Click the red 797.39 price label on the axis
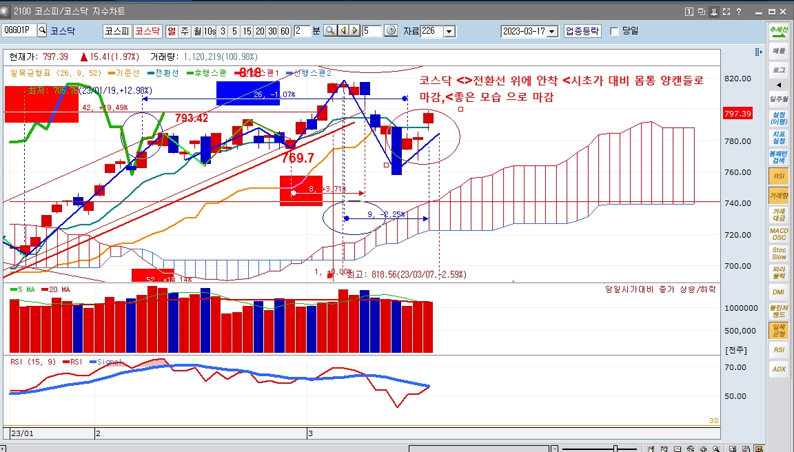 point(737,114)
